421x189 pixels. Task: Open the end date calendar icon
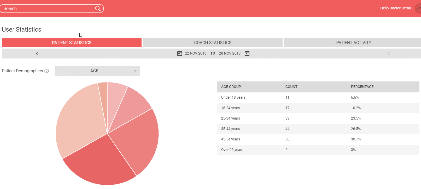[247, 53]
